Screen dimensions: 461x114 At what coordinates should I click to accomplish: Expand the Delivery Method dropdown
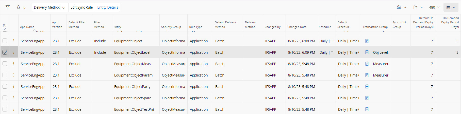tap(50, 7)
